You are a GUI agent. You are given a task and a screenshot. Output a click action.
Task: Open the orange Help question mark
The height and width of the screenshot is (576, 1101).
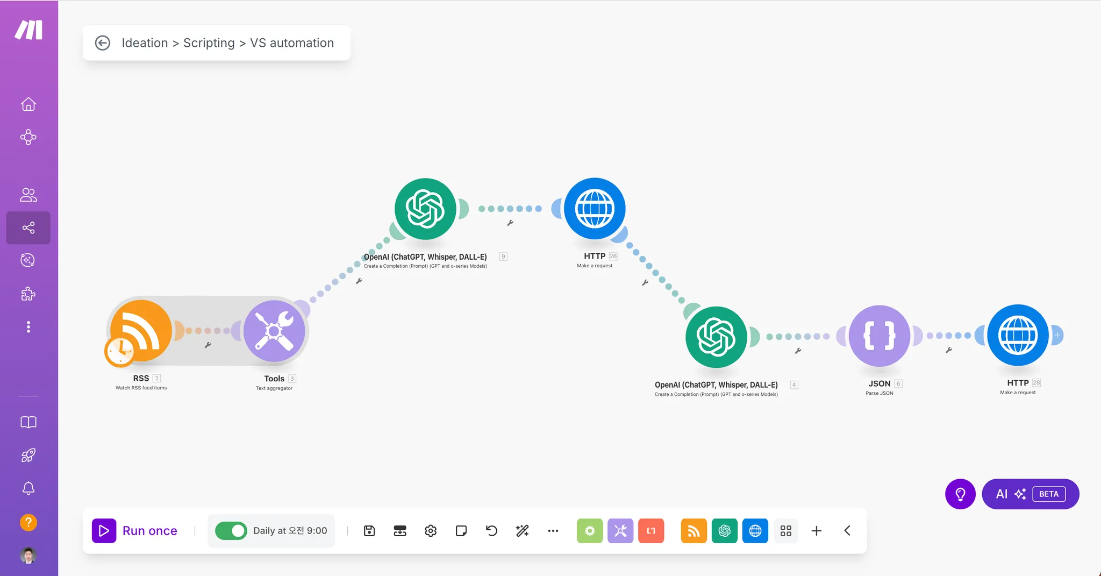[x=28, y=522]
